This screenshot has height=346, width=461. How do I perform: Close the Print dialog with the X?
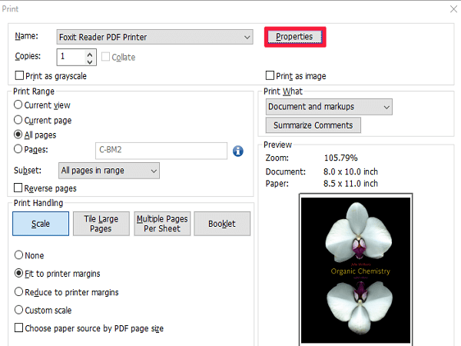(453, 9)
